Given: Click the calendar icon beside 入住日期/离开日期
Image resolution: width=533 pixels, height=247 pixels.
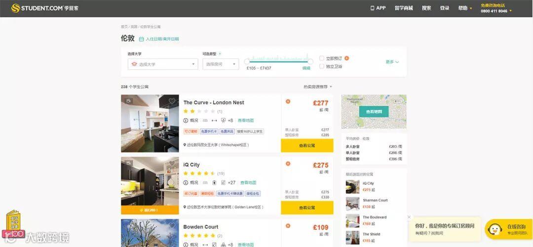Looking at the screenshot, I should 142,39.
